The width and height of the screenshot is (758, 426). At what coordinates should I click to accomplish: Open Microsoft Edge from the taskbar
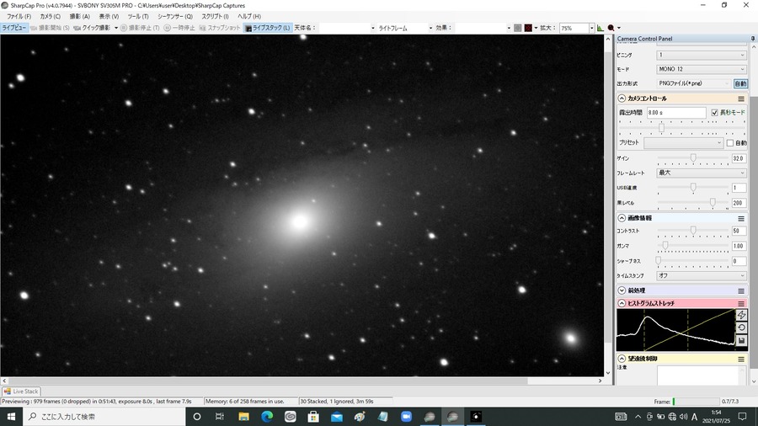(267, 417)
